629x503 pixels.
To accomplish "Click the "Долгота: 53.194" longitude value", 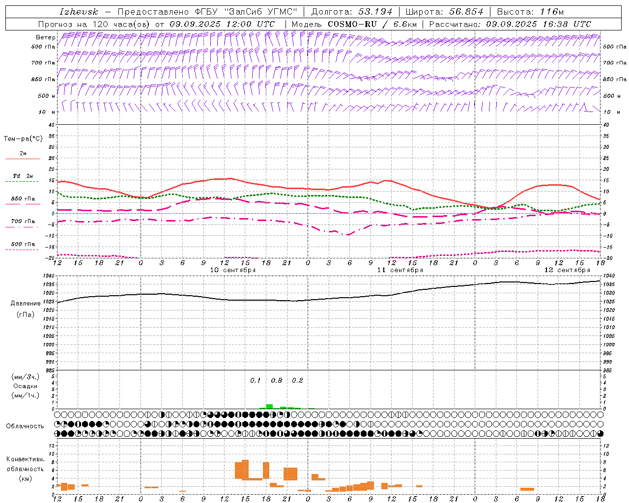I will [352, 12].
